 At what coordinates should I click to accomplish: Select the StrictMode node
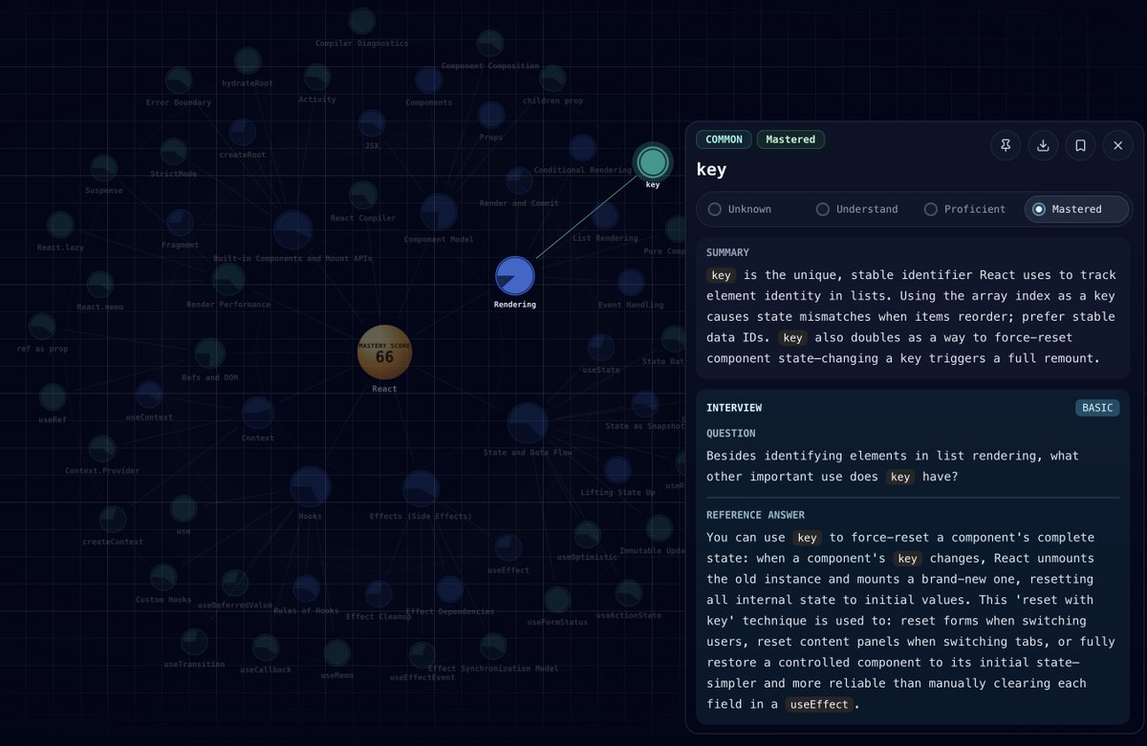173,152
